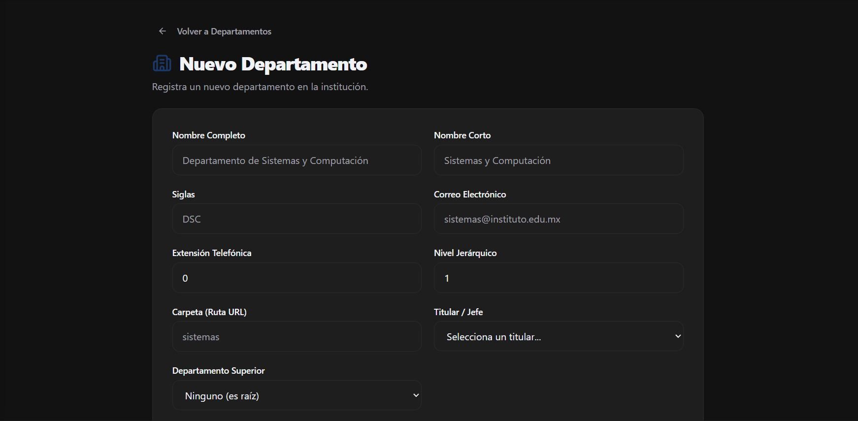The height and width of the screenshot is (421, 858).
Task: Focus the Nombre Corto input field
Action: coord(559,160)
